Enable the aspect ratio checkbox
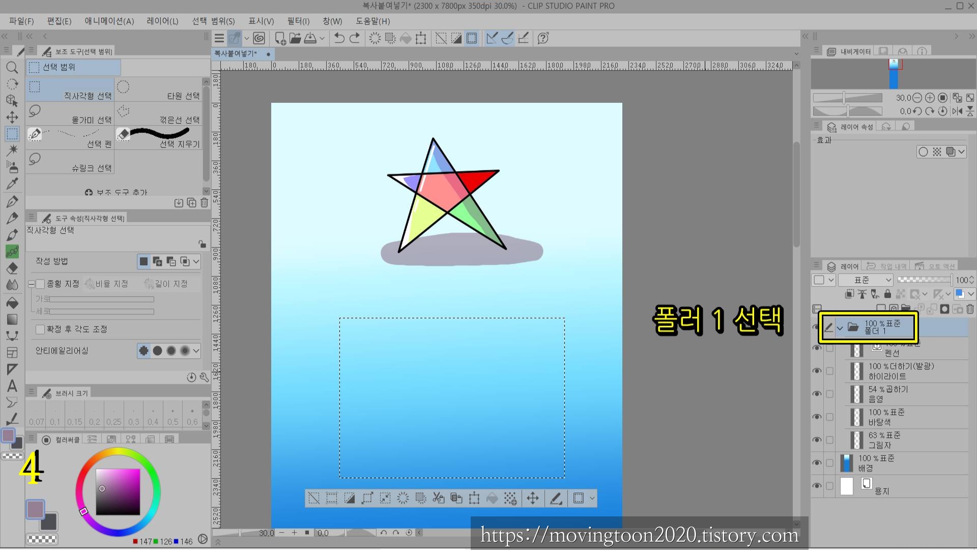The image size is (977, 550). tap(41, 284)
